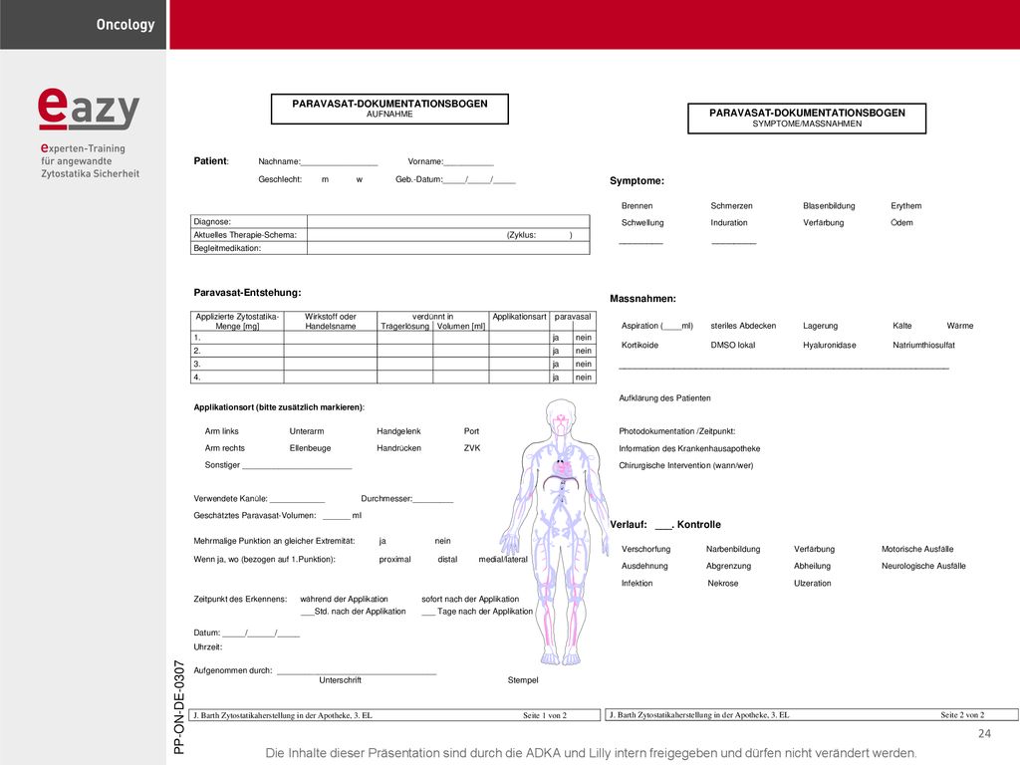Click the Sonstiger blank line
1020x765 pixels.
point(297,466)
